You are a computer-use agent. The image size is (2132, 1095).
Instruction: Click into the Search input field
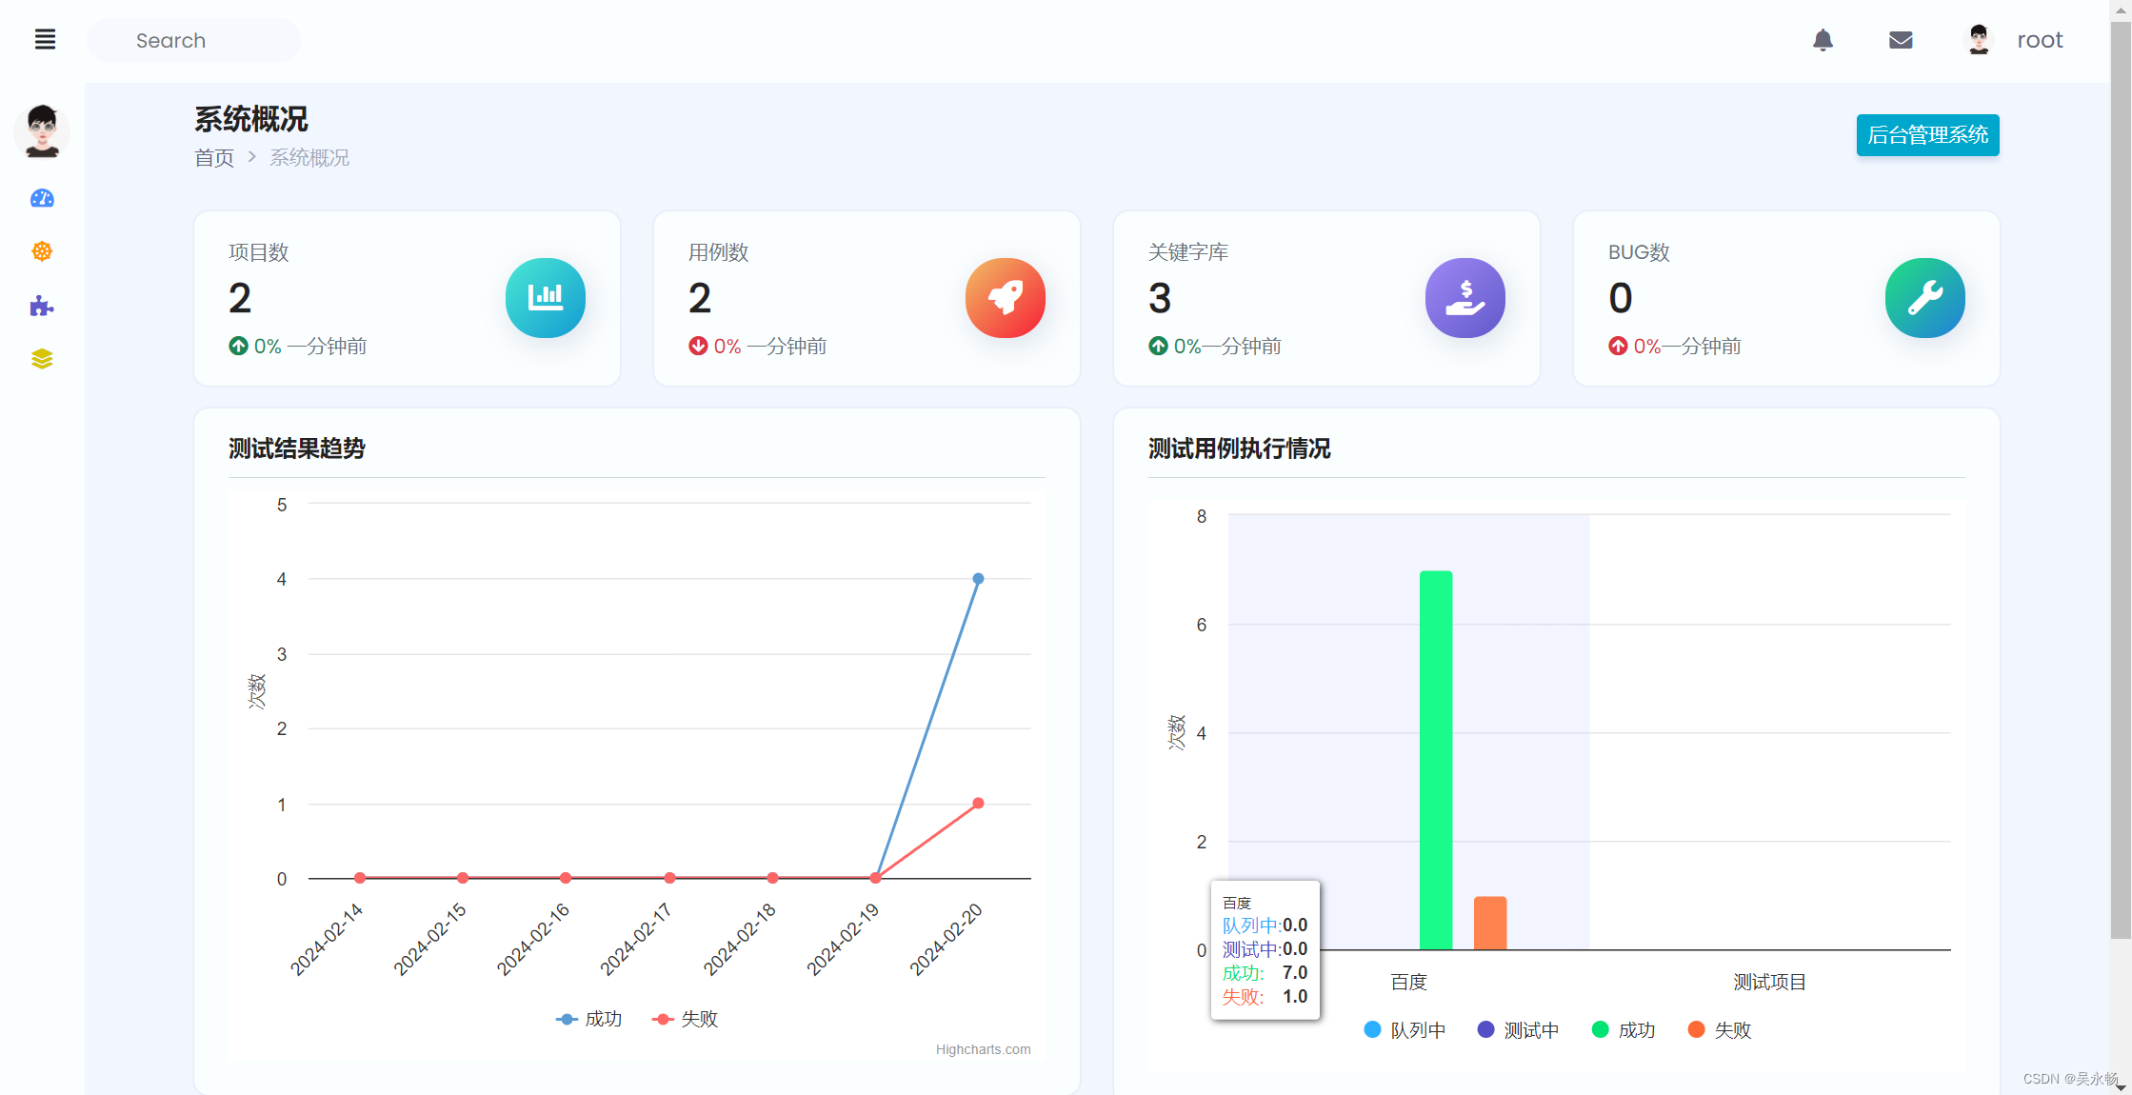(193, 41)
